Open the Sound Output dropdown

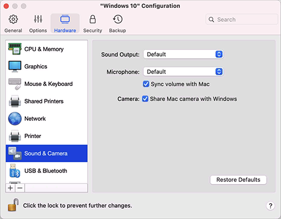coord(183,54)
